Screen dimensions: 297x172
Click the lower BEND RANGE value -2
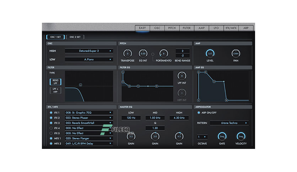coord(182,56)
